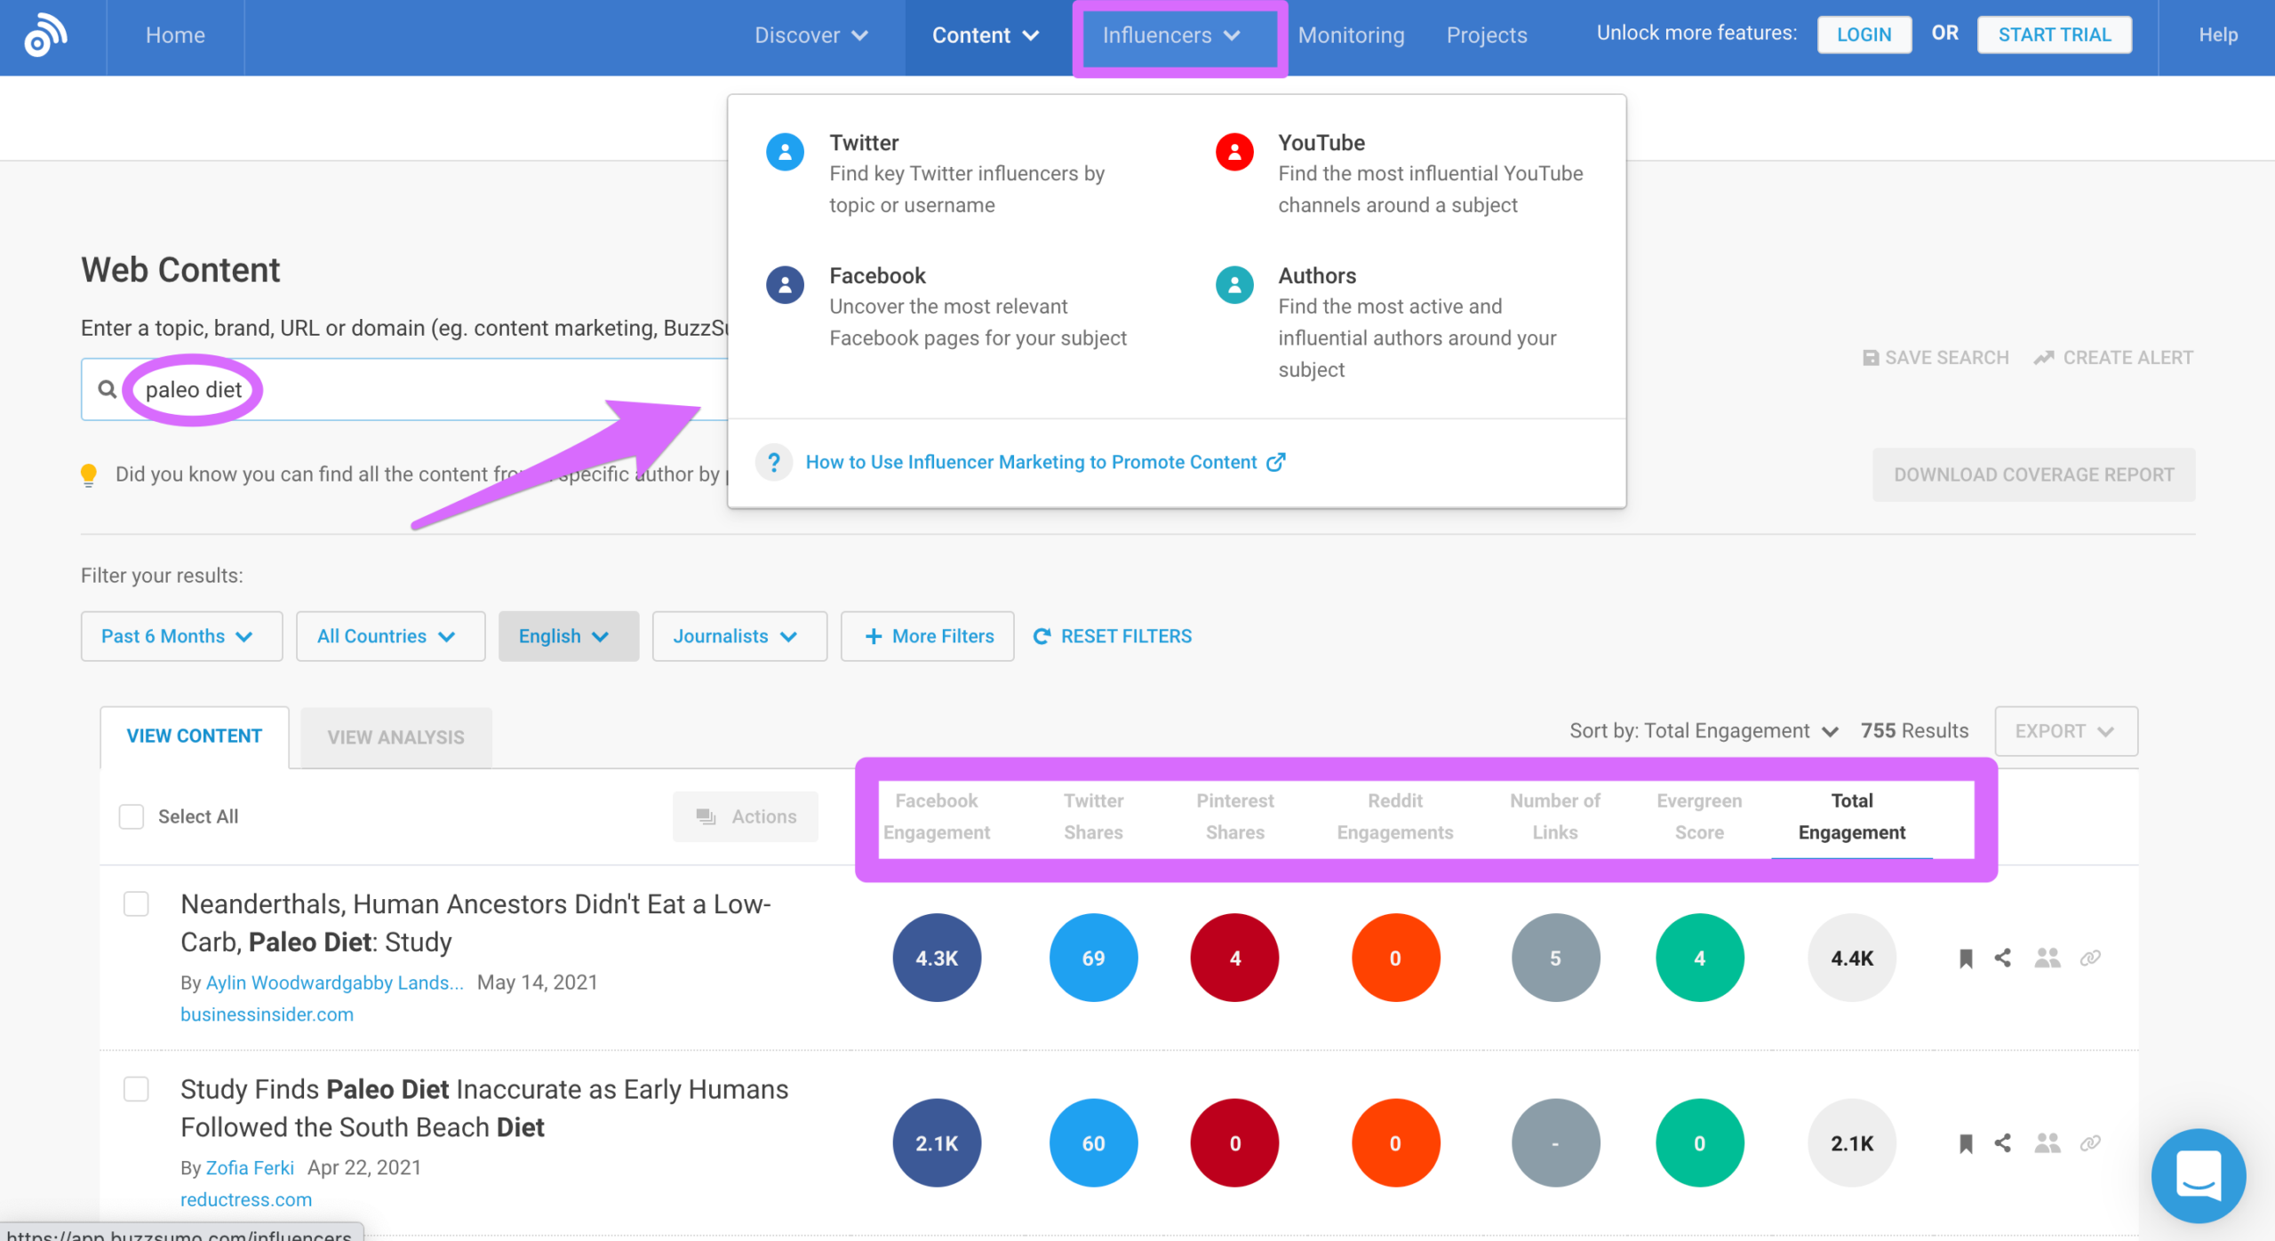
Task: Click Twitter shares 60 circle
Action: (1093, 1143)
